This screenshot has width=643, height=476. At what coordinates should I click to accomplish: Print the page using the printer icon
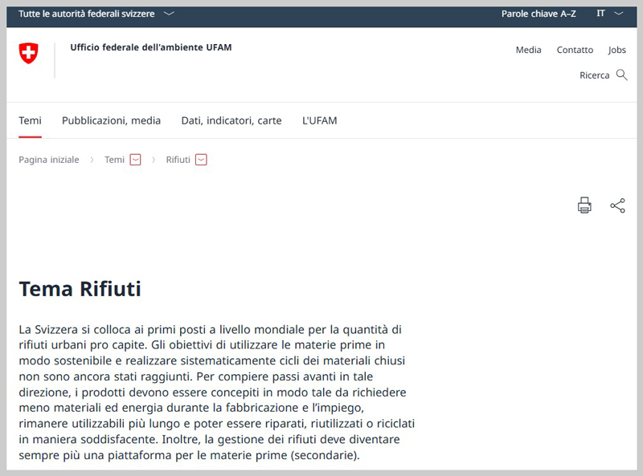[584, 205]
